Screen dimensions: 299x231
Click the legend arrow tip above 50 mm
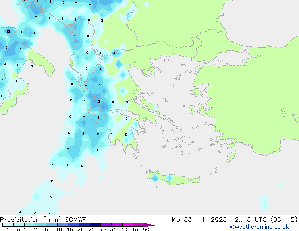pos(149,225)
